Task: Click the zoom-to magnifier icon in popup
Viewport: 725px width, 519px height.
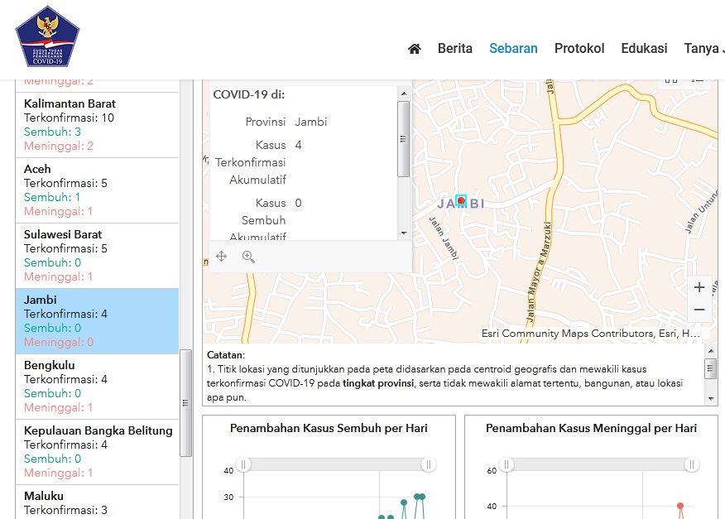Action: pos(248,257)
